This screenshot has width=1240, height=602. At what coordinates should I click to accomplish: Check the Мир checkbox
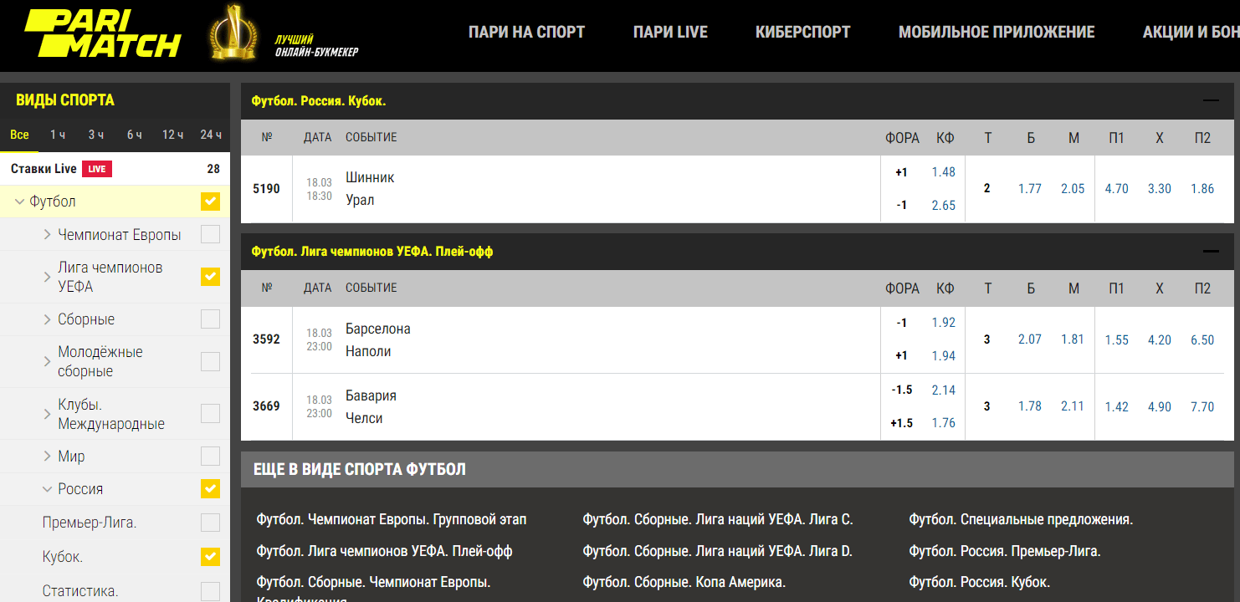point(210,457)
